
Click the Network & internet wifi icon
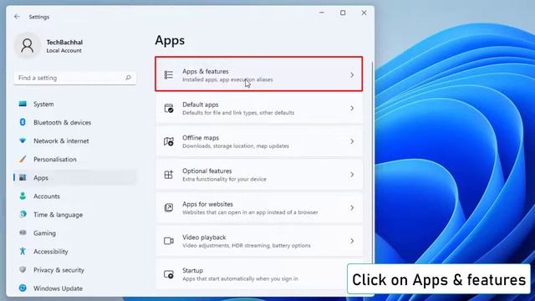click(x=23, y=140)
